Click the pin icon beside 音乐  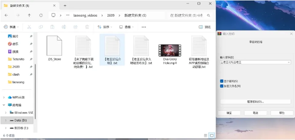point(31,44)
